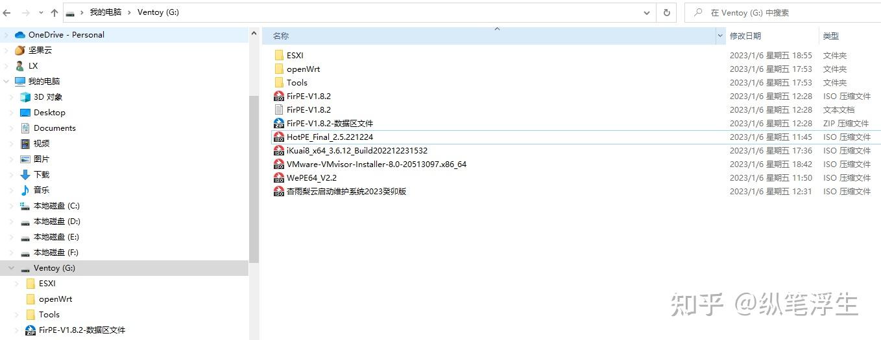This screenshot has width=881, height=340.
Task: Click the Desktop icon in sidebar
Action: coord(25,113)
